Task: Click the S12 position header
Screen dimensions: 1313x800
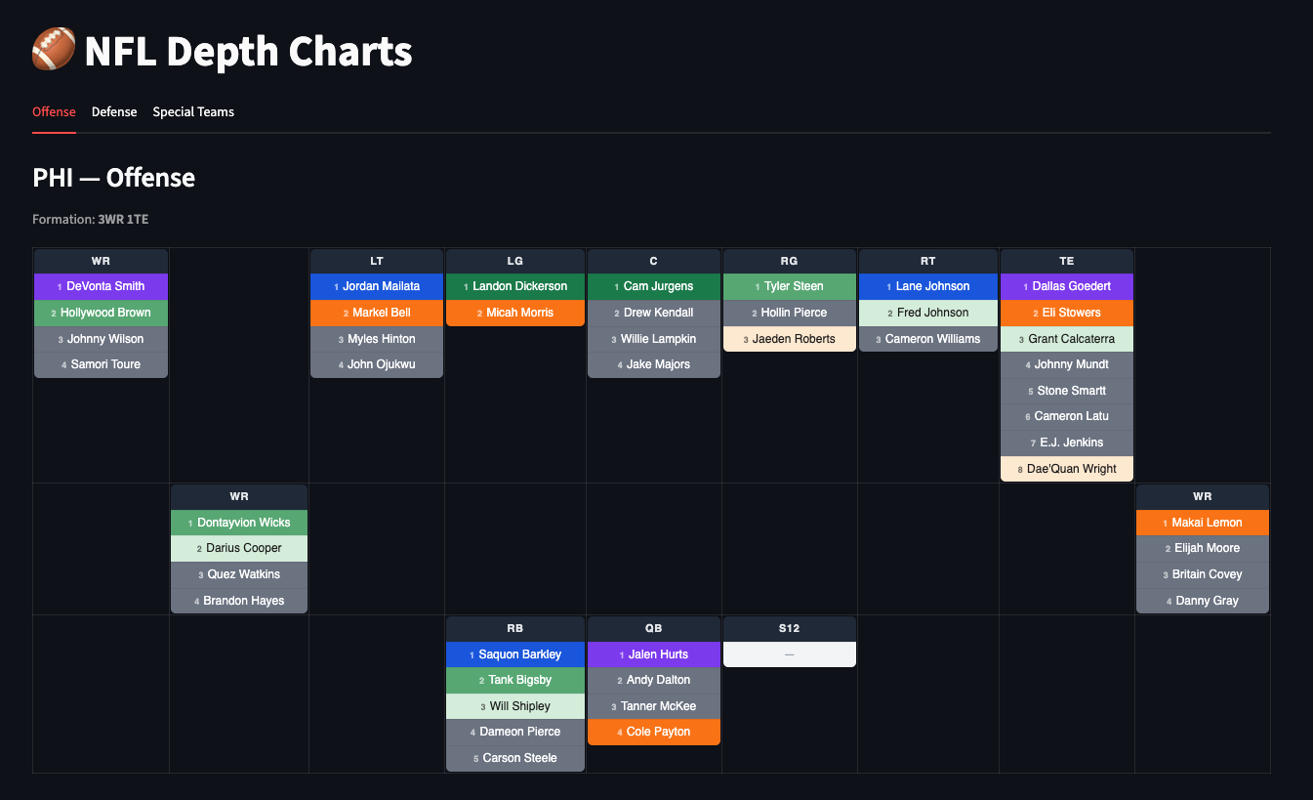Action: point(790,629)
